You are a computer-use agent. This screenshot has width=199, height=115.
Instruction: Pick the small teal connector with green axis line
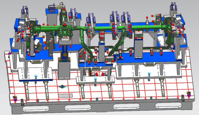62,87
